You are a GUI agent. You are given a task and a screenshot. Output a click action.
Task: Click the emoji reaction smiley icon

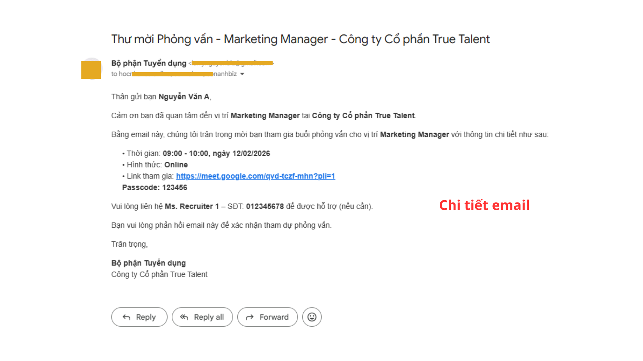point(312,317)
